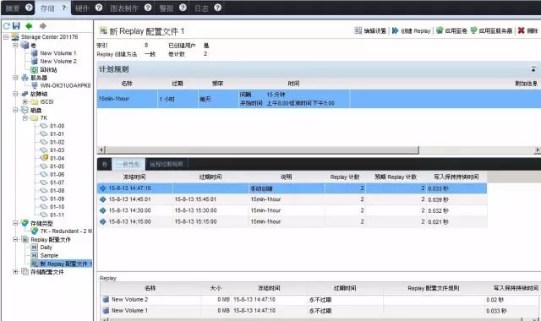This screenshot has height=321, width=541.
Task: Sort by the 说明 column header
Action: 286,177
